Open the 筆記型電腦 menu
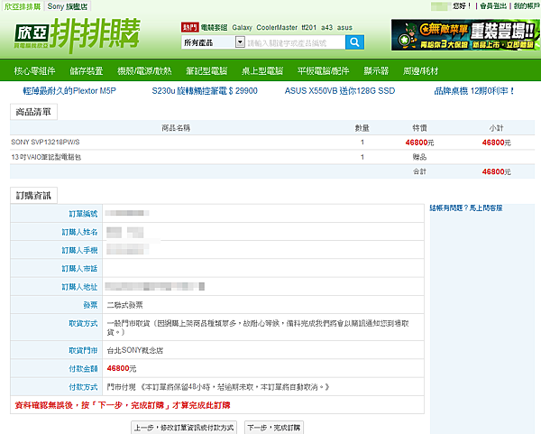541x434 pixels. coord(206,70)
